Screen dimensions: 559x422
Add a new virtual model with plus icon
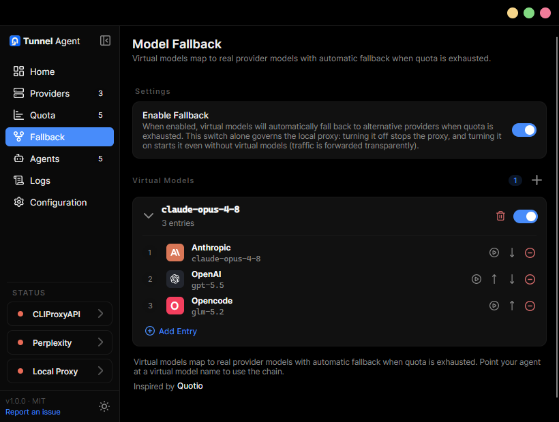tap(537, 180)
